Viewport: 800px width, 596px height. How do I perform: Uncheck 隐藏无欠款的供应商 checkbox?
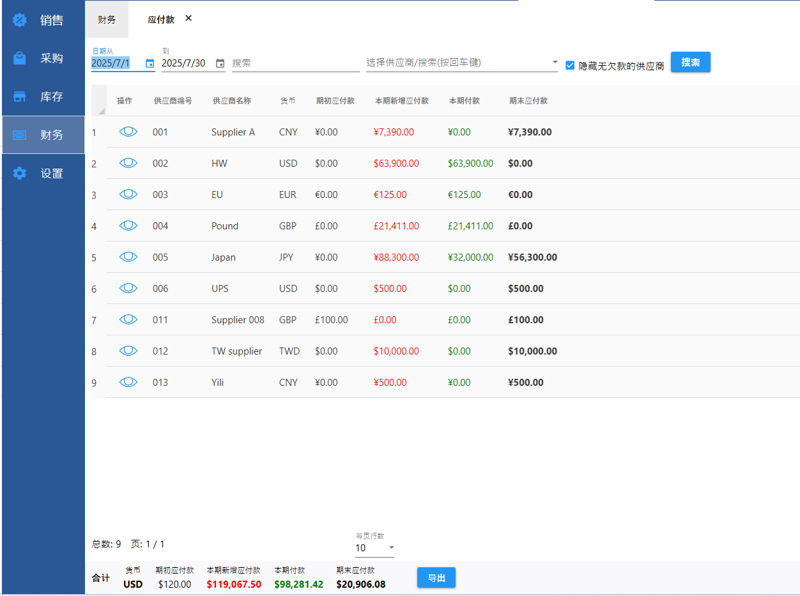[570, 65]
